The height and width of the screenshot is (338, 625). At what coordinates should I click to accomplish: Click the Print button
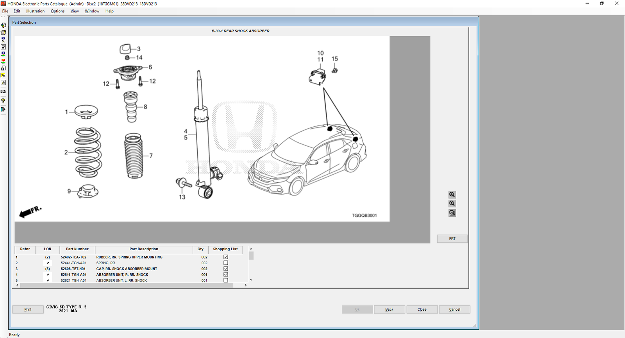[28, 310]
